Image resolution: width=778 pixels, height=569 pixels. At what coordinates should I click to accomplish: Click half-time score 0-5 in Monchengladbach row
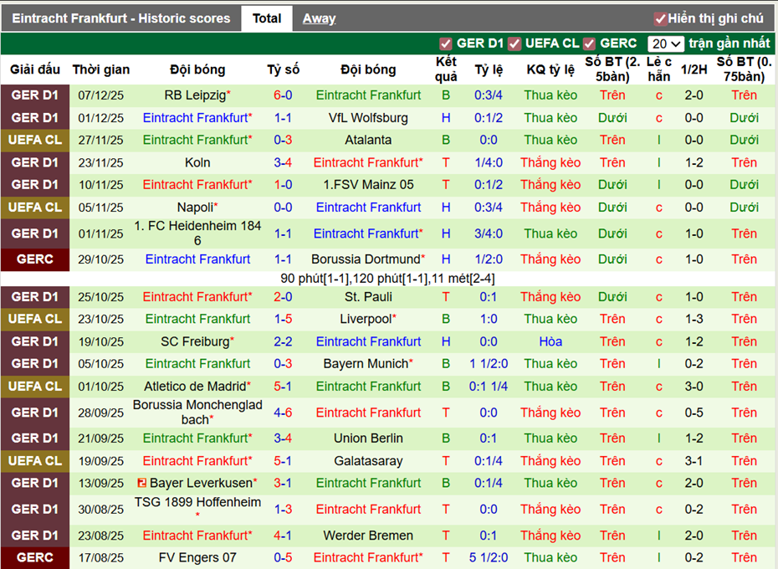(694, 412)
